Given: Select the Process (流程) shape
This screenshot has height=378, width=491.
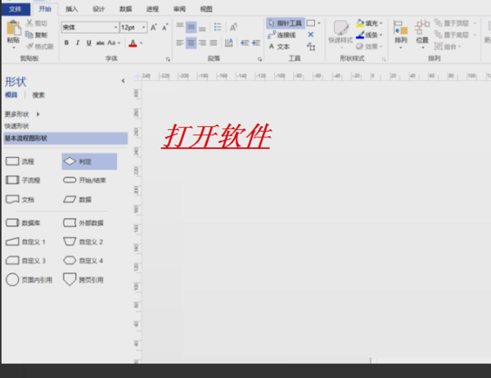Looking at the screenshot, I should tap(20, 162).
